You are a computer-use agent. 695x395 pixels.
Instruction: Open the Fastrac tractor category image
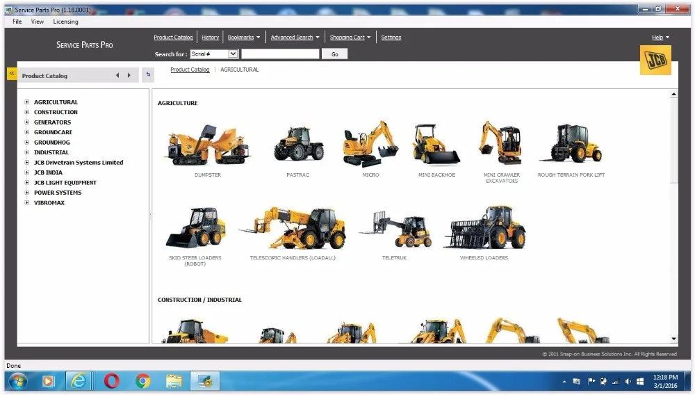coord(298,145)
